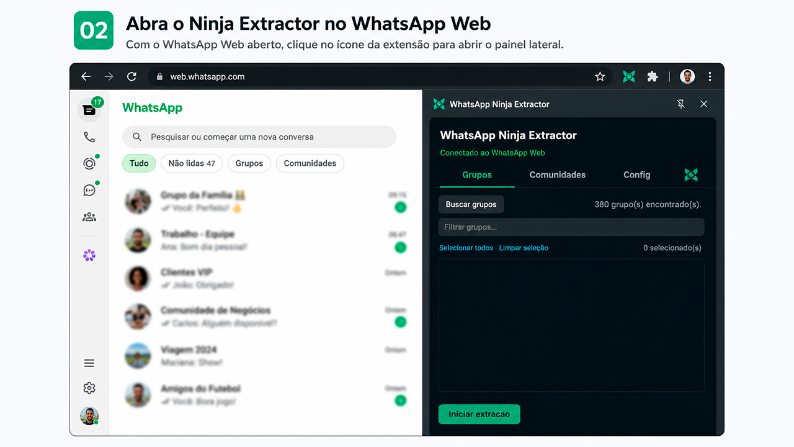The height and width of the screenshot is (447, 794).
Task: Open the Grupo da Família chat
Action: [265, 202]
